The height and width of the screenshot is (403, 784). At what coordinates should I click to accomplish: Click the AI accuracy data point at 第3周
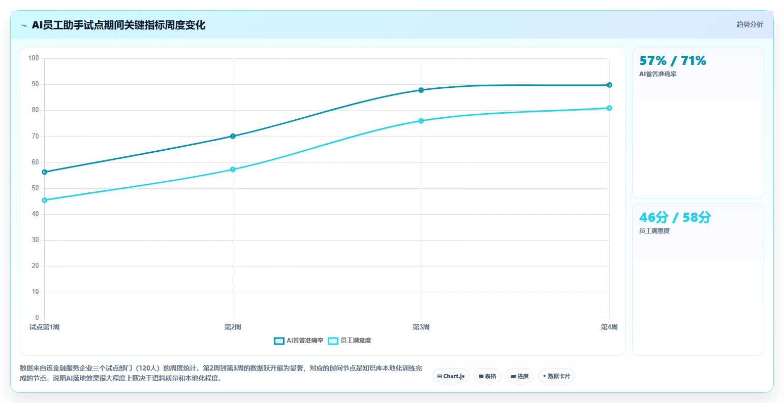pos(421,90)
